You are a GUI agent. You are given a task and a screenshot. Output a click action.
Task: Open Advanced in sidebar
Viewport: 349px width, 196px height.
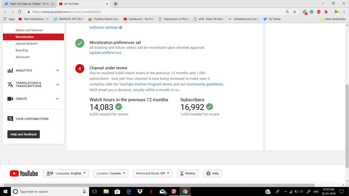[22, 57]
